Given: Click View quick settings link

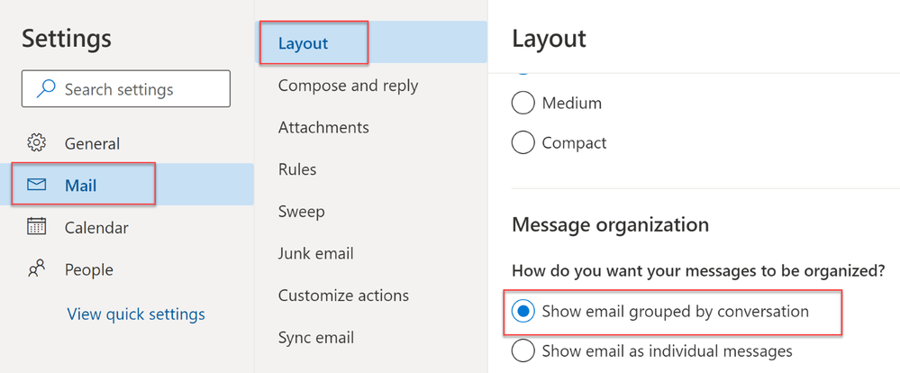Looking at the screenshot, I should (136, 314).
